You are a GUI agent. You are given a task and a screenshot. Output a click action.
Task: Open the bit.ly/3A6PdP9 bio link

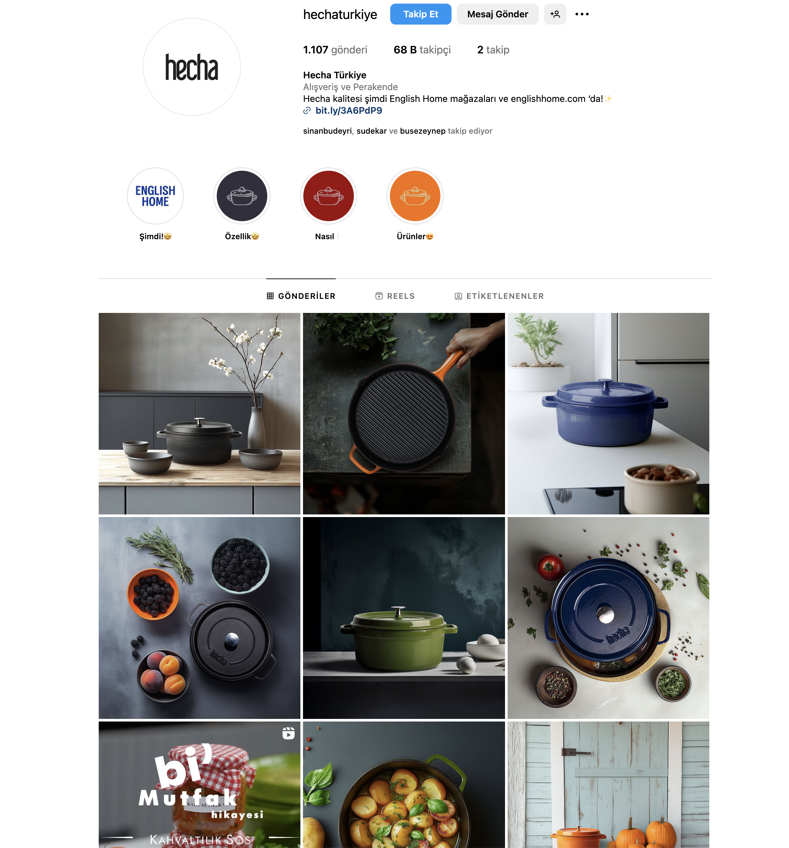348,110
